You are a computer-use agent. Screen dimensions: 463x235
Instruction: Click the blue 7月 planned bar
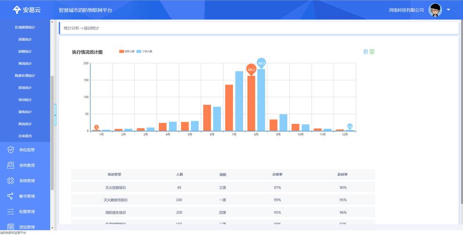tap(239, 101)
